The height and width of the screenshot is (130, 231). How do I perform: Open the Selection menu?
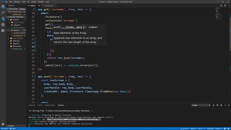click(x=17, y=2)
